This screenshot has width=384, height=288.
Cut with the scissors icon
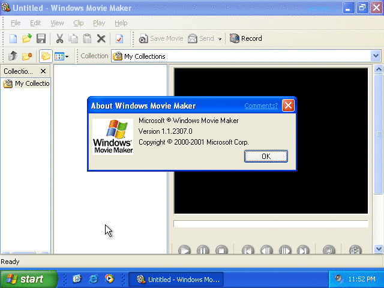(59, 38)
